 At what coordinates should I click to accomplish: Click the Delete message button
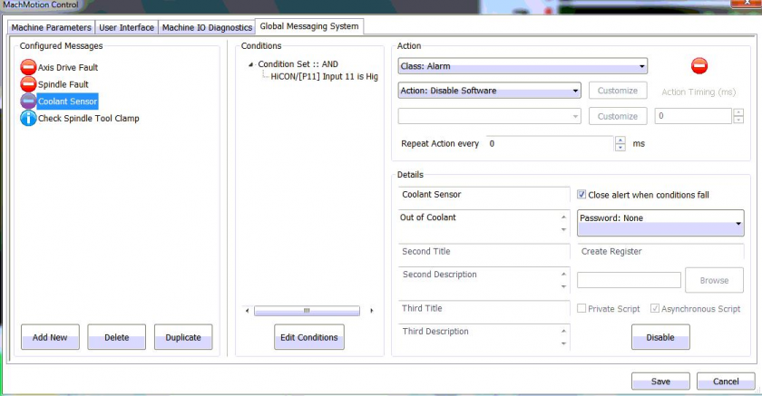117,337
